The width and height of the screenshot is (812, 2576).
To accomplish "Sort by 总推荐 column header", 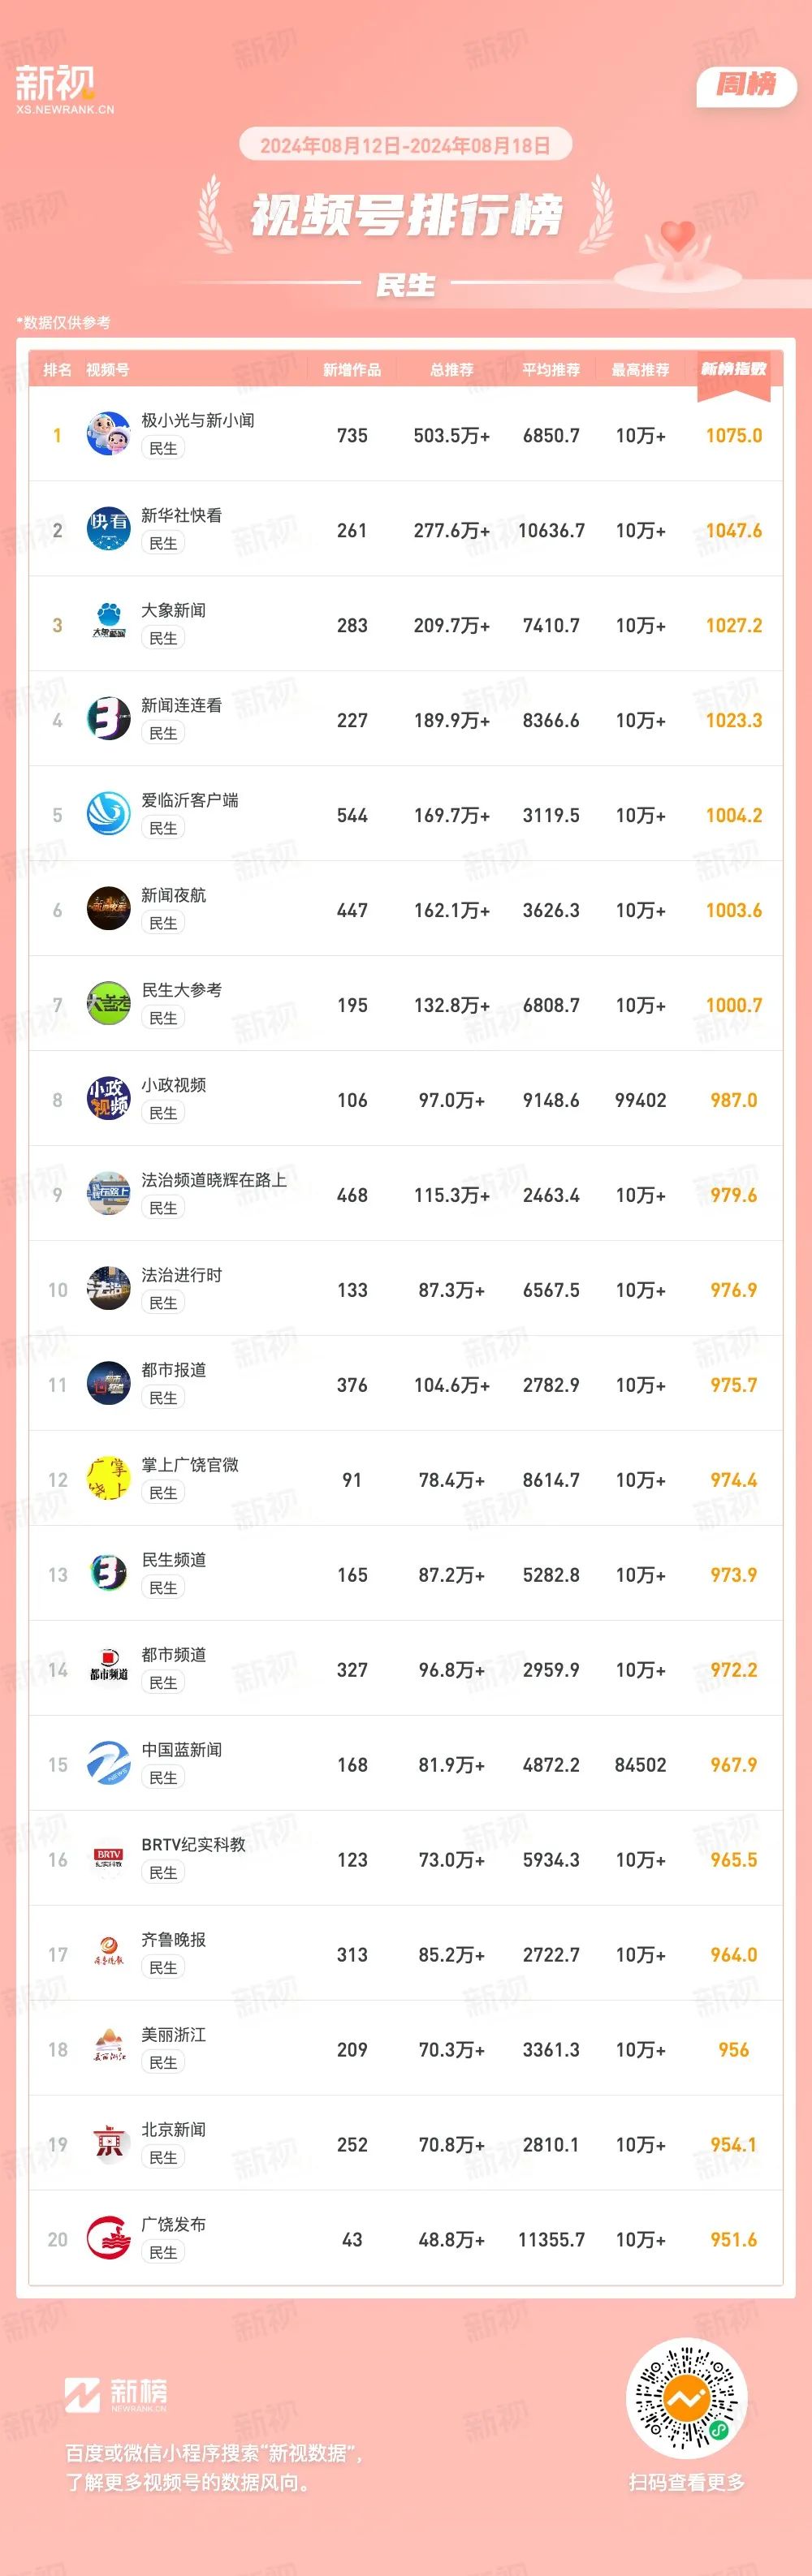I will pyautogui.click(x=452, y=370).
